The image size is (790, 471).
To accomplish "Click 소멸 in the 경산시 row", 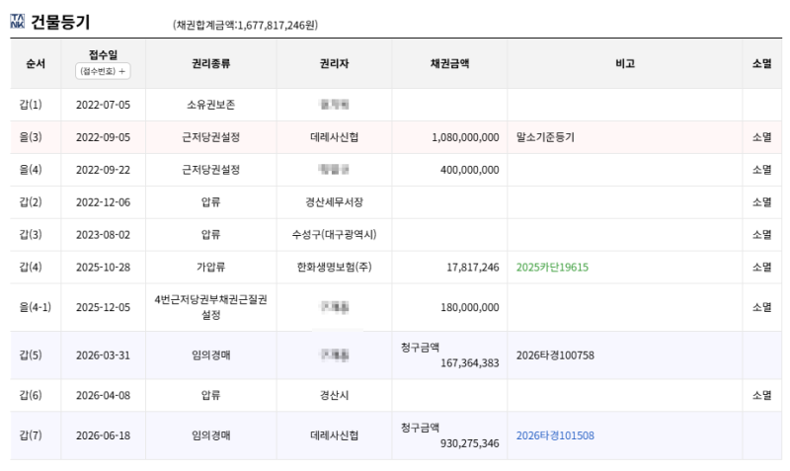I will tap(761, 395).
